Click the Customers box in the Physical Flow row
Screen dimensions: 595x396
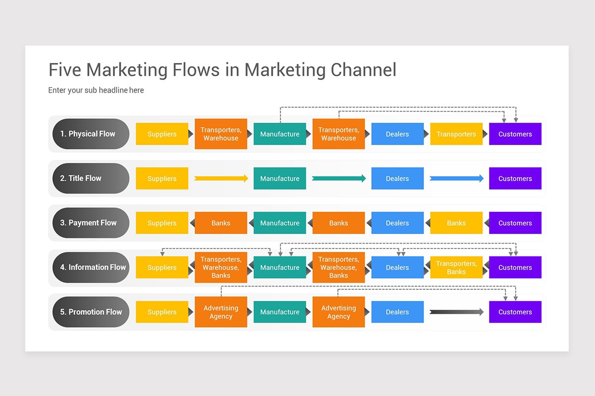click(515, 134)
